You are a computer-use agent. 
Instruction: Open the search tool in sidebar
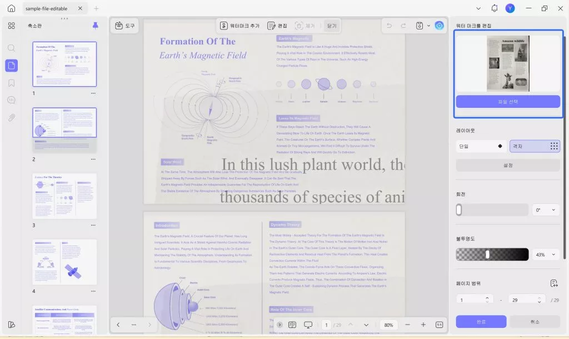click(11, 48)
